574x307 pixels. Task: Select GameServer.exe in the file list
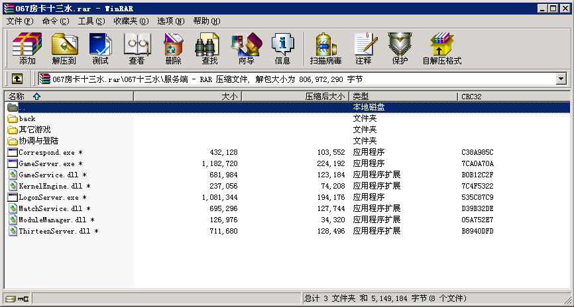47,163
